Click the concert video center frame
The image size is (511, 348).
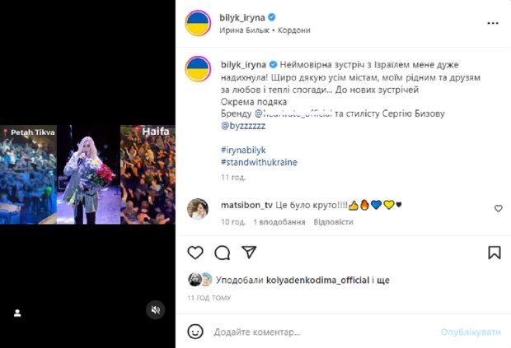tap(87, 174)
